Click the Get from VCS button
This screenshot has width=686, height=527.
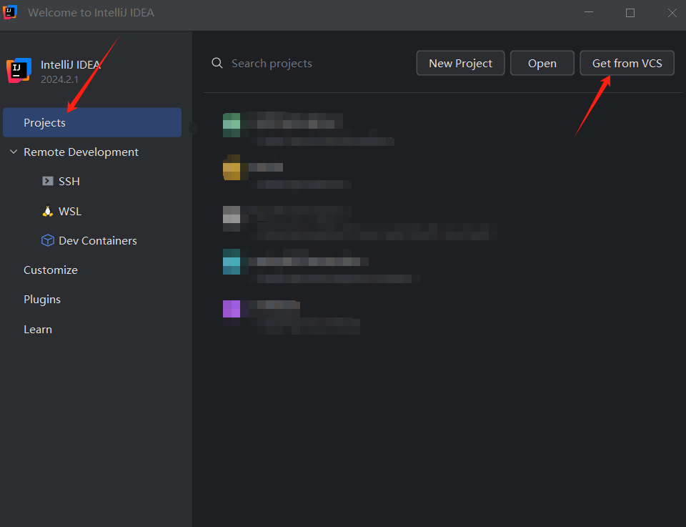tap(627, 64)
